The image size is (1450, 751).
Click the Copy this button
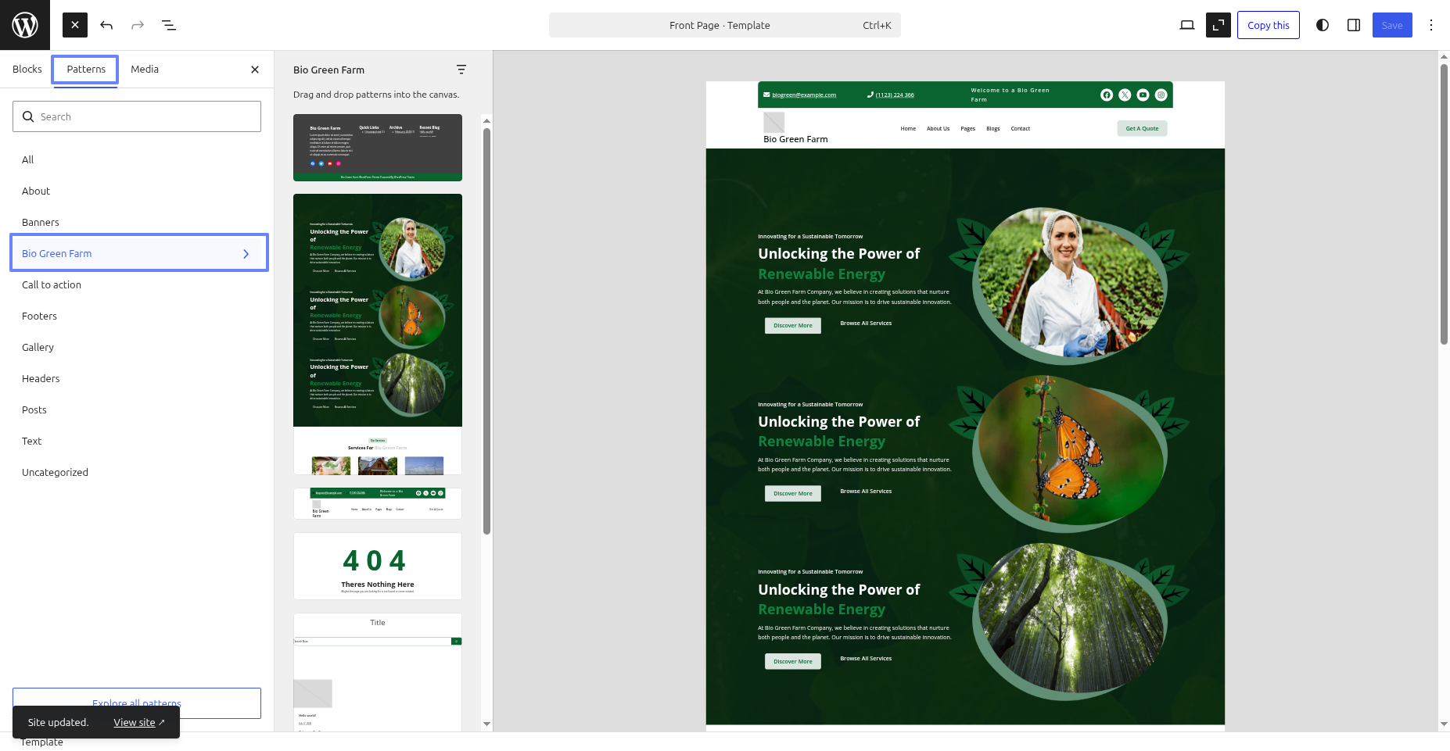(x=1268, y=25)
